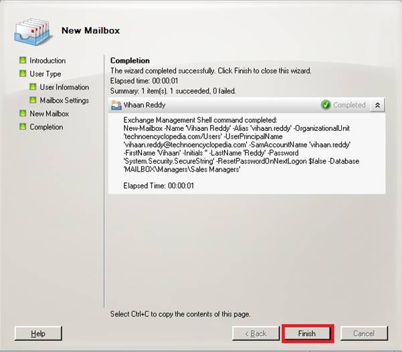This screenshot has height=352, width=402.
Task: Select the User Type step indicator square
Action: [x=23, y=73]
